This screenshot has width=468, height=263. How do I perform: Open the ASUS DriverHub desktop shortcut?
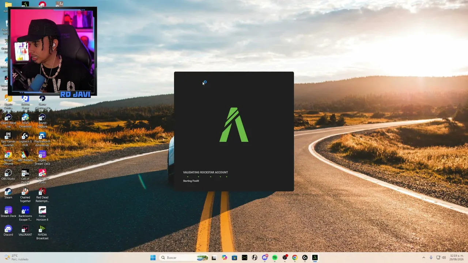pyautogui.click(x=25, y=121)
